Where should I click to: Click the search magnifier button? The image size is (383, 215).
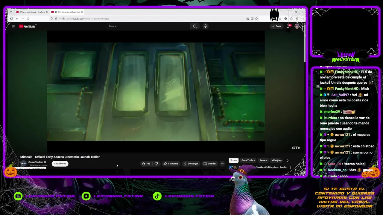[195, 26]
